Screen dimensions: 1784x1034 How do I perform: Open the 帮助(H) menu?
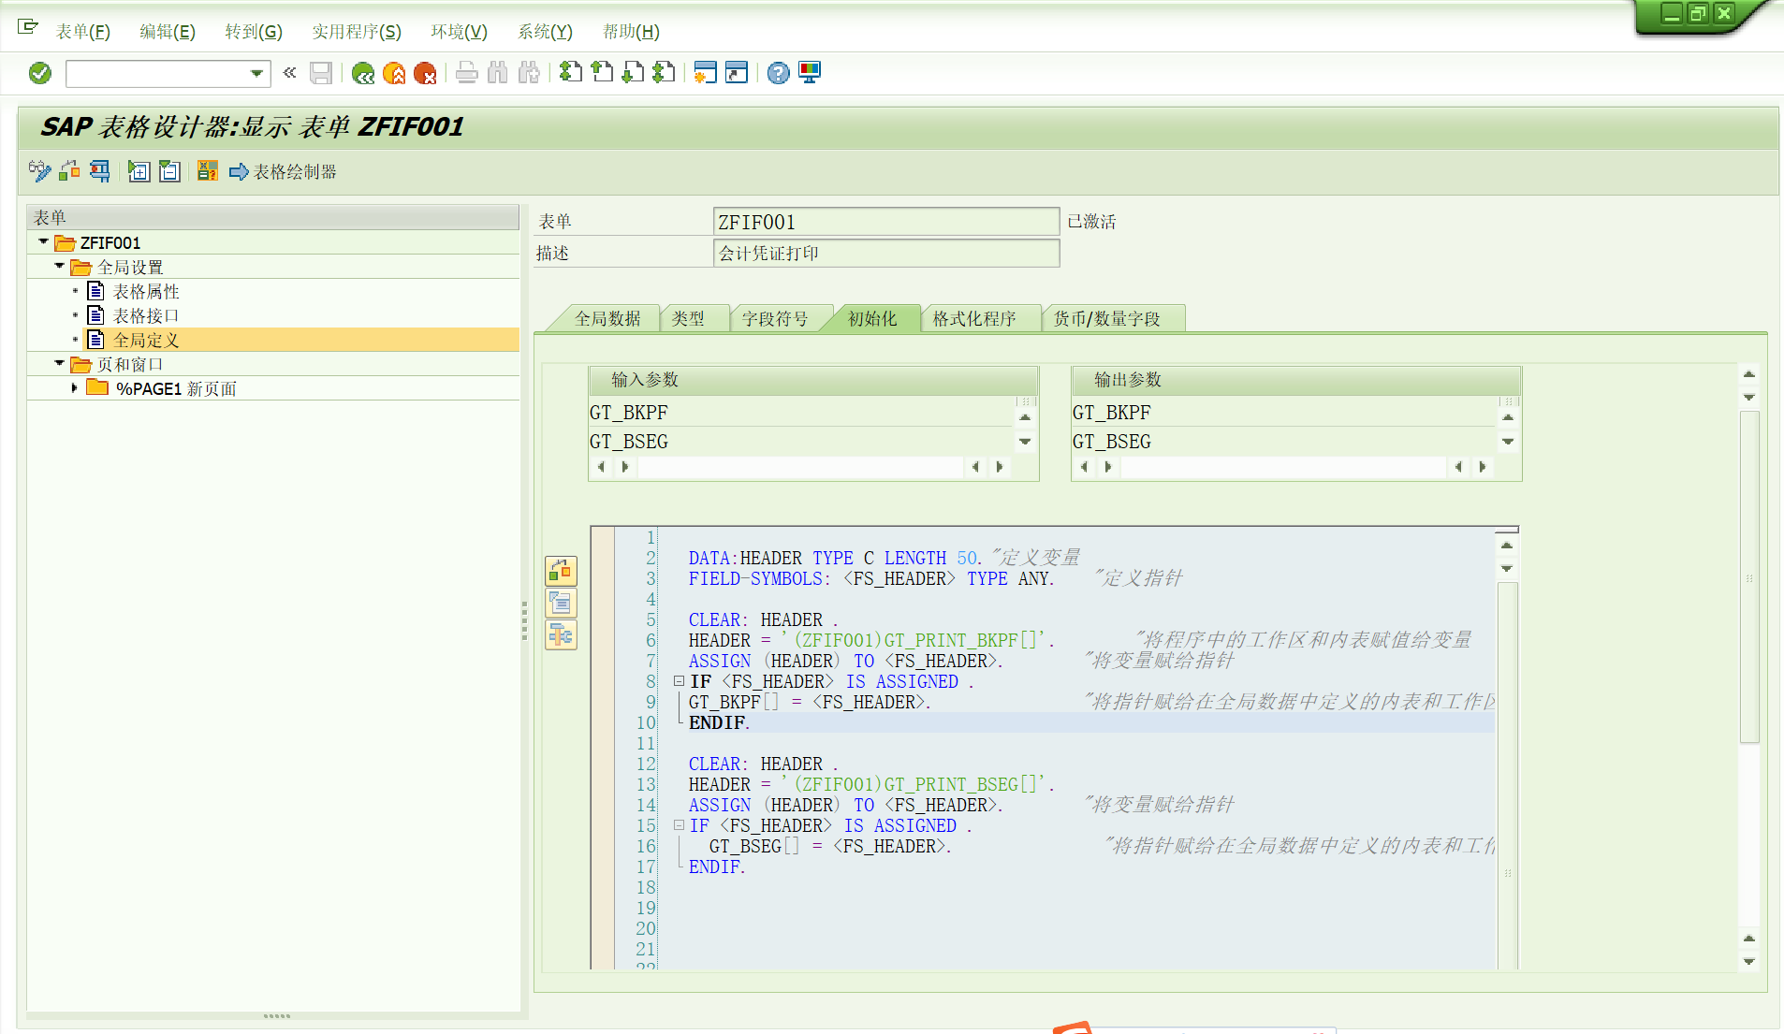[631, 32]
